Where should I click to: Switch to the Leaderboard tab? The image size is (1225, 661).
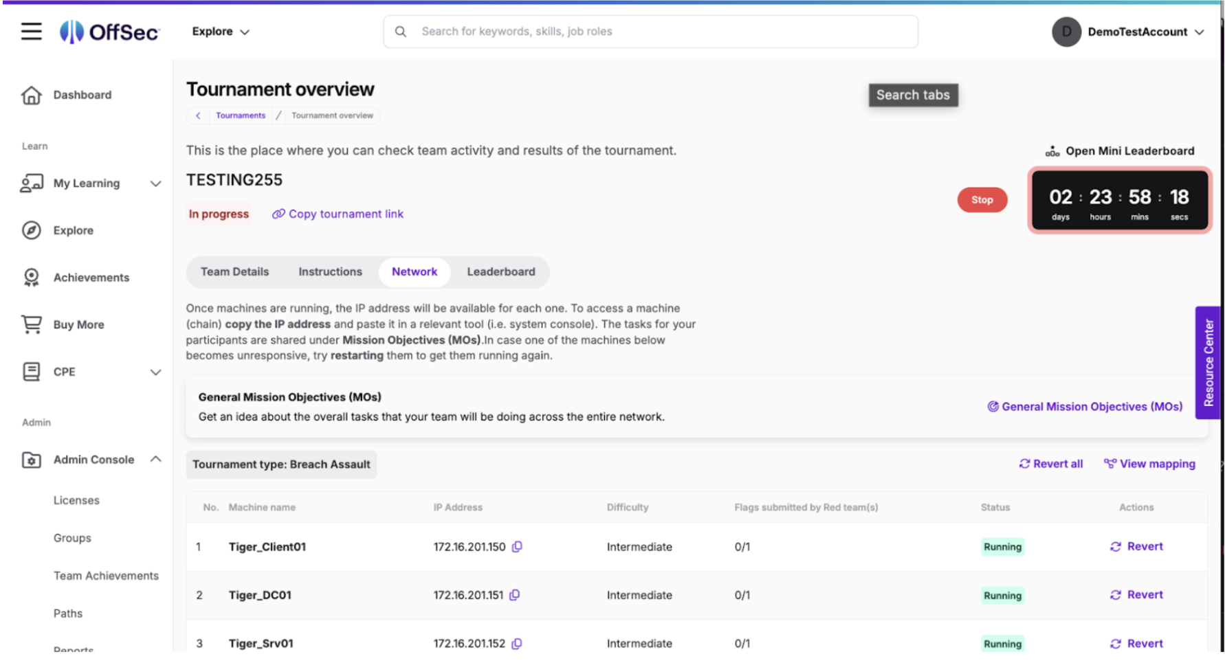[x=500, y=272]
